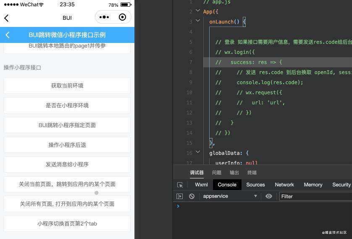The height and width of the screenshot is (239, 352).
Task: Switch to the 输出 tab
Action: 234,173
